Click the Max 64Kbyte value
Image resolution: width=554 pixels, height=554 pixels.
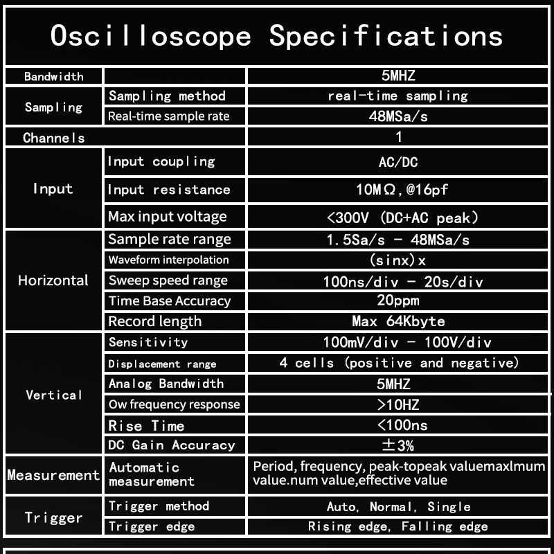click(398, 321)
